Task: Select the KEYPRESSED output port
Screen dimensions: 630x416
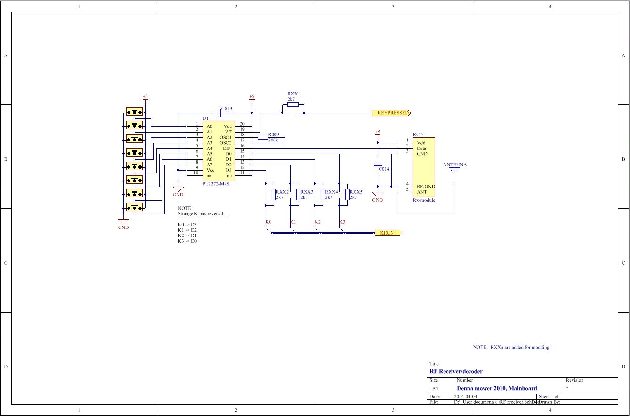Action: (x=391, y=113)
